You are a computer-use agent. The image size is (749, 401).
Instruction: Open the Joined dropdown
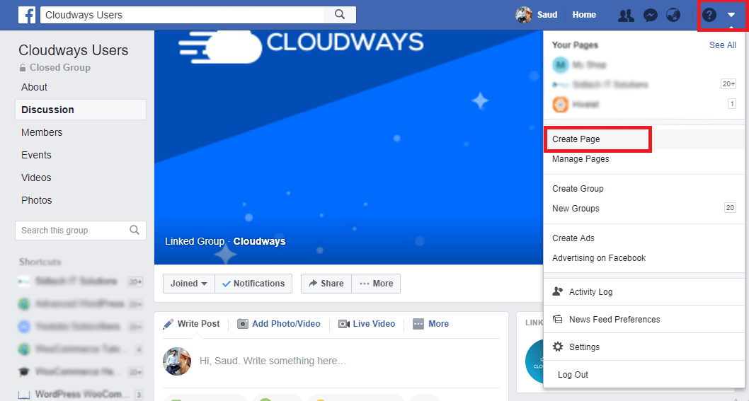(x=189, y=284)
